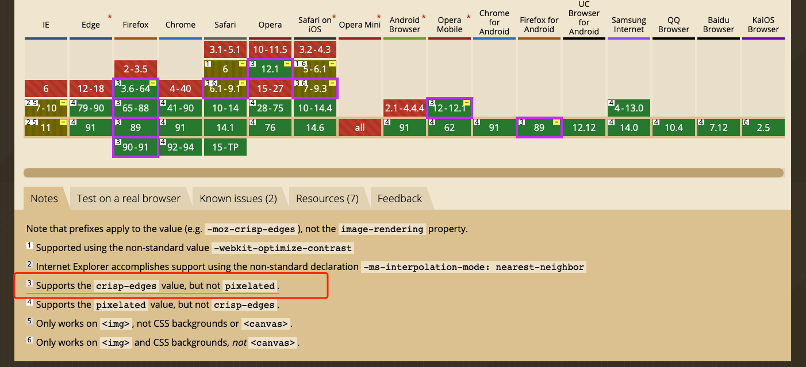Select the iOS Safari 3.2-4.3 cell
The width and height of the screenshot is (806, 367).
315,49
